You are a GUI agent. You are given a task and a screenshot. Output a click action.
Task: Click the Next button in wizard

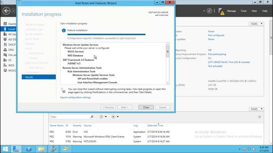coord(125,108)
